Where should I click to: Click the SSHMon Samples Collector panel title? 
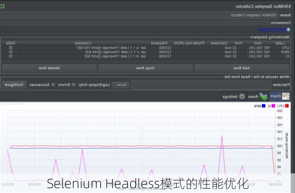tap(263, 6)
